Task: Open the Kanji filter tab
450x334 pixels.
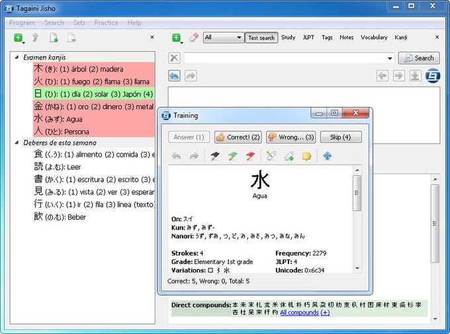Action: point(400,37)
